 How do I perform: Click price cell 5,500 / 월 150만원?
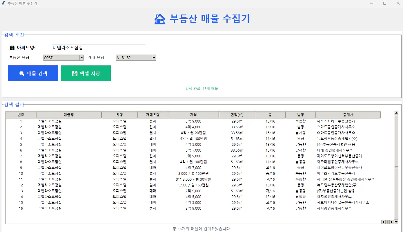[x=193, y=185]
